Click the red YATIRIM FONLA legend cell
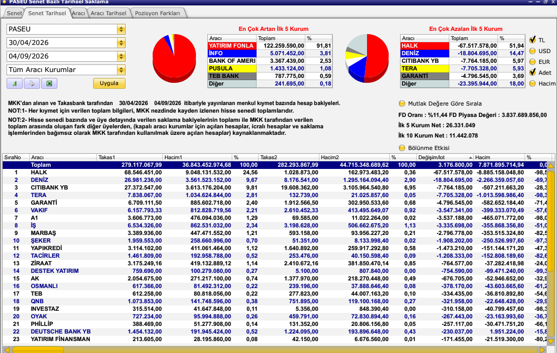The height and width of the screenshot is (353, 557). 232,45
